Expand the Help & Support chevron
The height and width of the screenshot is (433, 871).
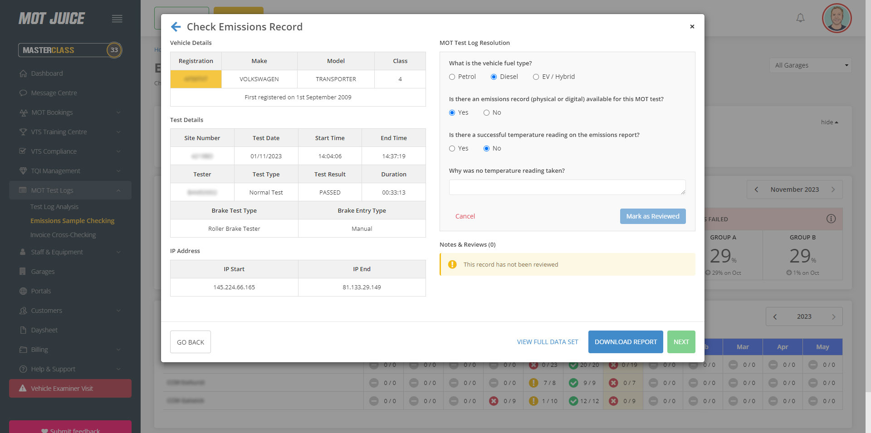pos(118,369)
